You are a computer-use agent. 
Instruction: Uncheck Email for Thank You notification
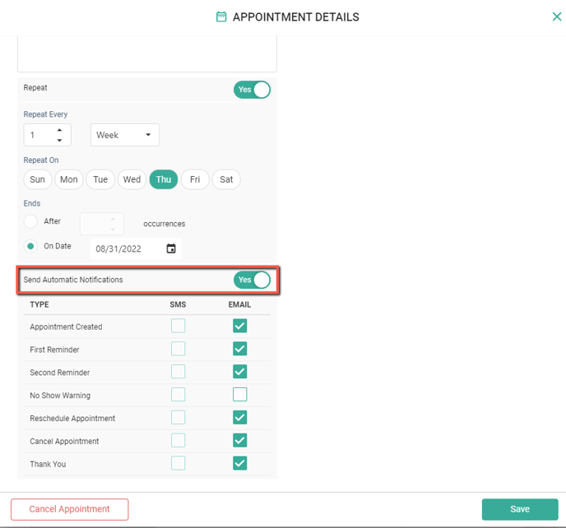click(239, 464)
